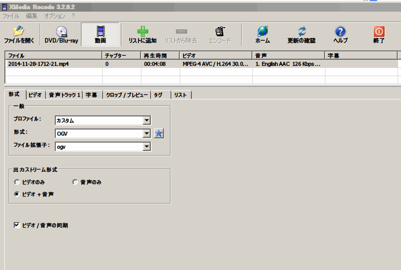Open ヘルプ question mark icon
This screenshot has height=270, width=401.
[x=340, y=34]
